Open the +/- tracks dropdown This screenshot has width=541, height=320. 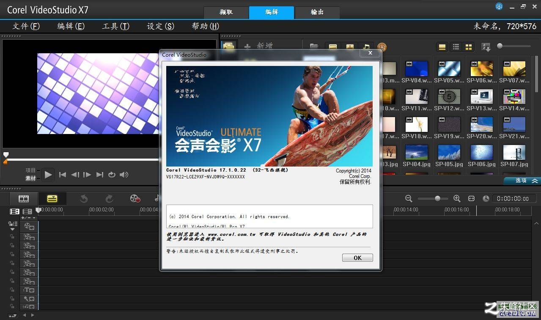[28, 218]
